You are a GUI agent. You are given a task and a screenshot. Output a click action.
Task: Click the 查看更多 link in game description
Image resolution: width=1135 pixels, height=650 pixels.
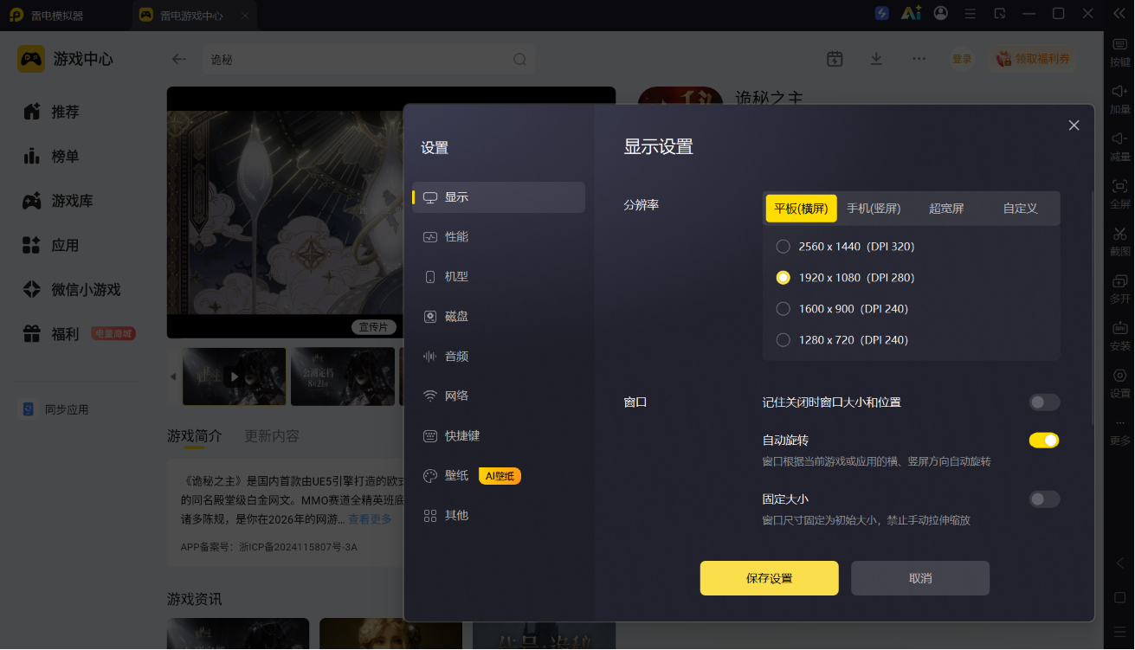(370, 519)
